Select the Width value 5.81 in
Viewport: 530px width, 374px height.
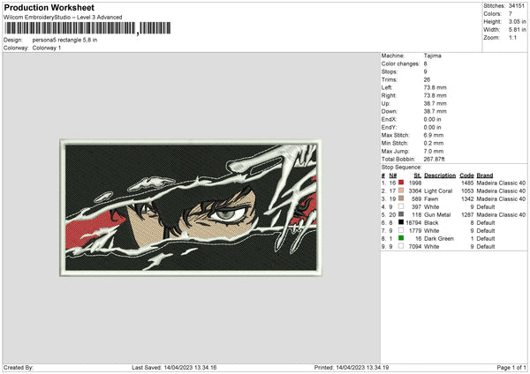pos(517,30)
